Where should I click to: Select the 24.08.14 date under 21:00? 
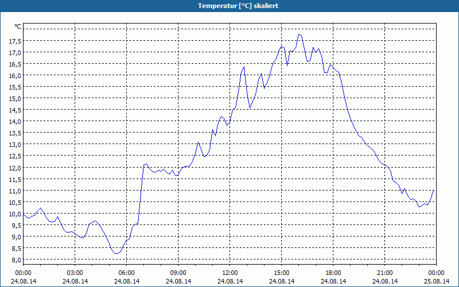(x=384, y=281)
